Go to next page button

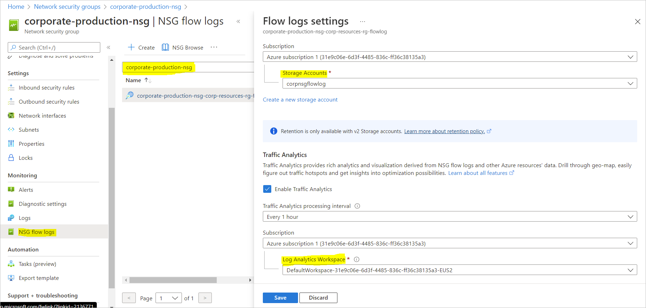click(x=205, y=298)
